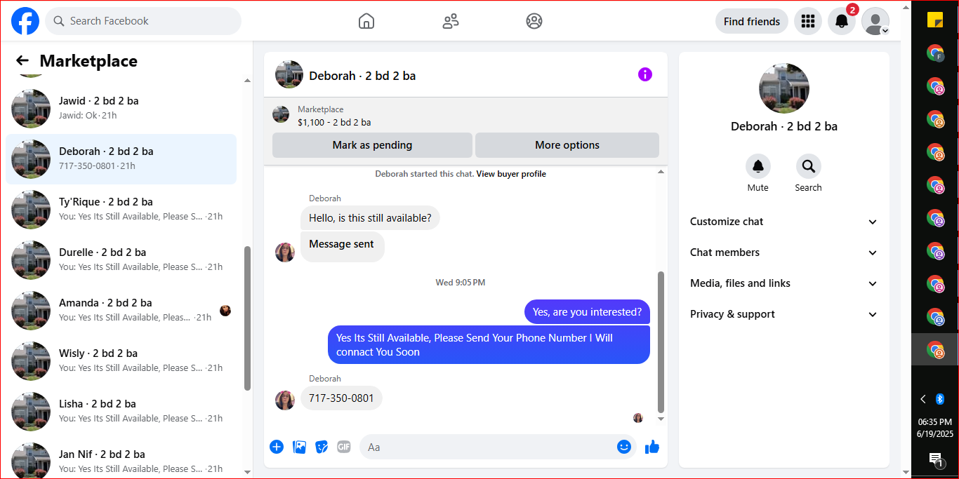Click the message pane scrollbar thumb

point(661,342)
